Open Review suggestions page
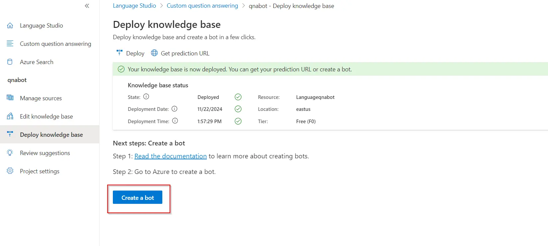 pos(45,153)
